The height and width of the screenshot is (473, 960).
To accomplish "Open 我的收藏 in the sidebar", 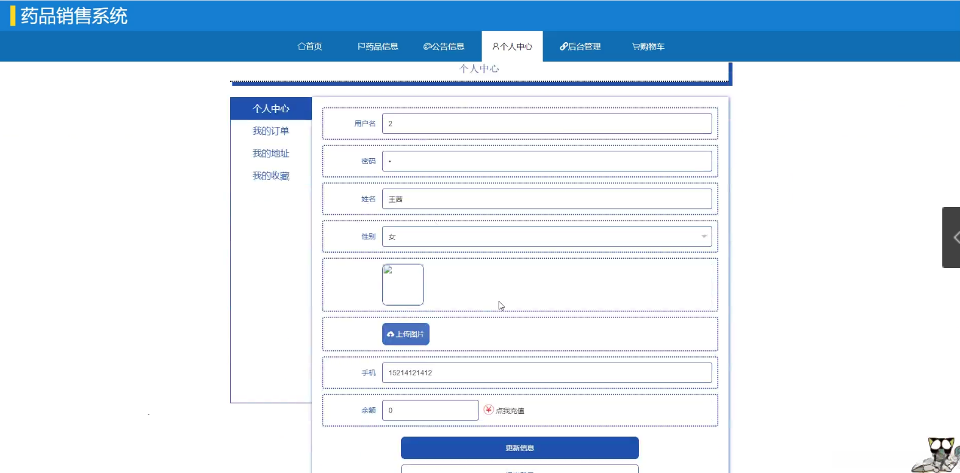I will (x=271, y=176).
